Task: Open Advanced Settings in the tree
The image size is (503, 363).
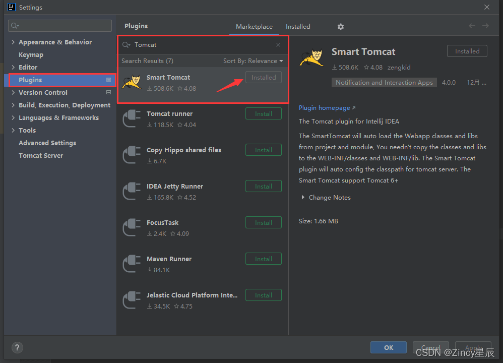Action: point(47,143)
